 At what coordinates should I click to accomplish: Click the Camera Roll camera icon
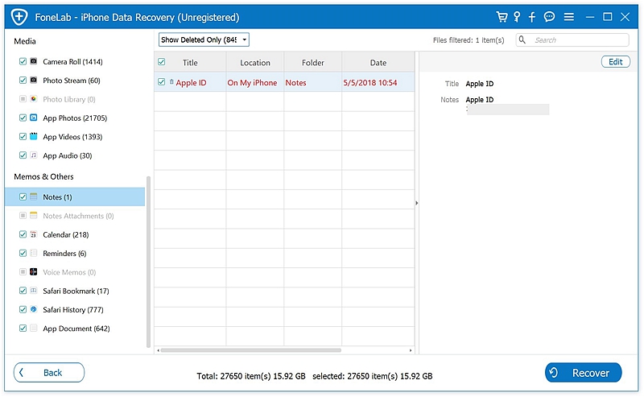(34, 61)
